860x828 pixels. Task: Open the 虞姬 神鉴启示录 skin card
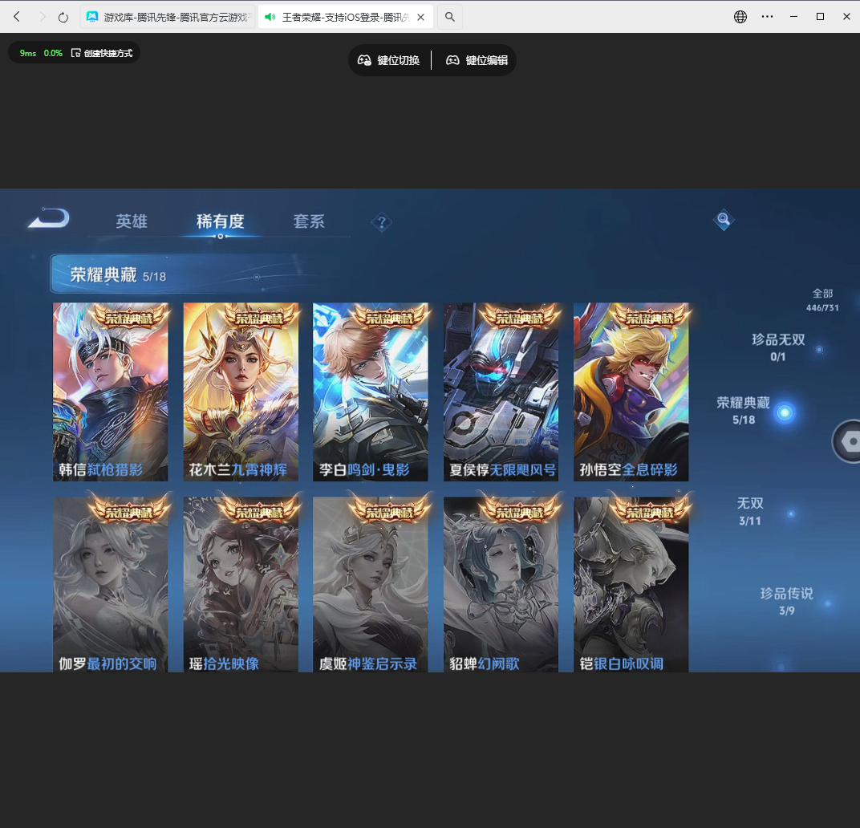click(371, 584)
